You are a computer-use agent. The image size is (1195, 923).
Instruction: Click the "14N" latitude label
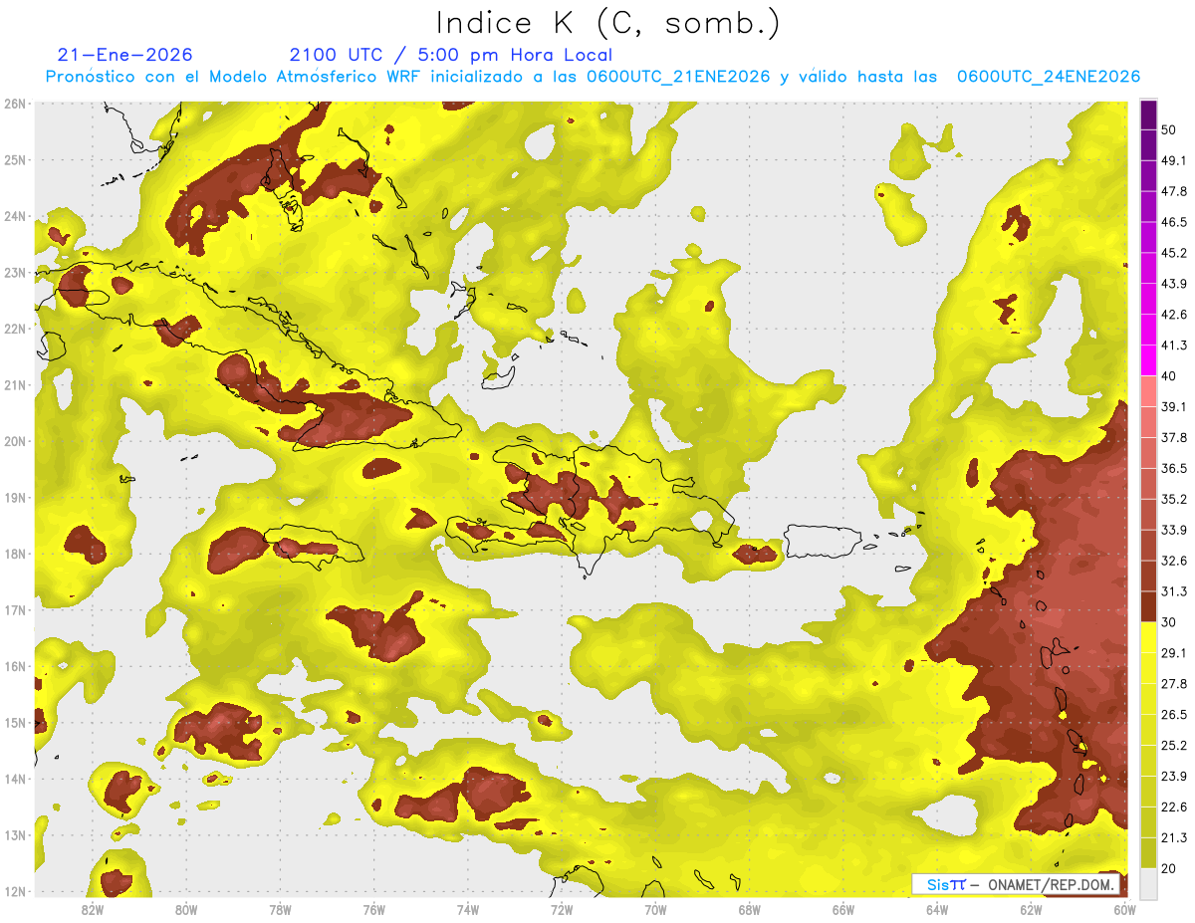pos(15,779)
